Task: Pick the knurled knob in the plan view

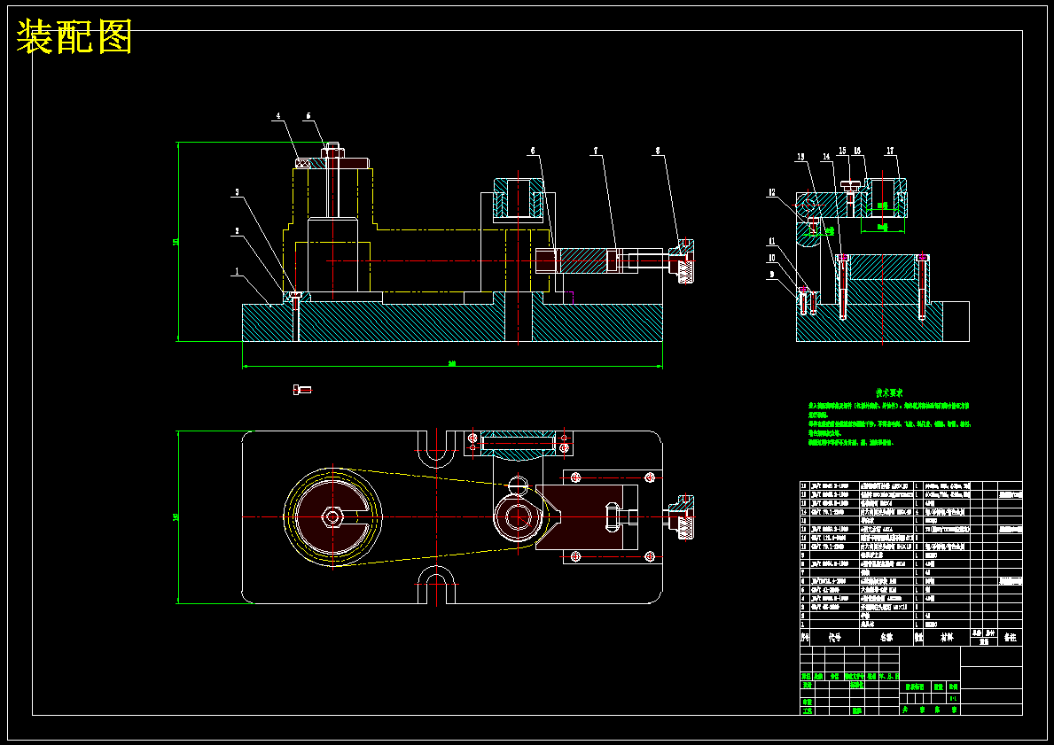Action: pyautogui.click(x=680, y=516)
